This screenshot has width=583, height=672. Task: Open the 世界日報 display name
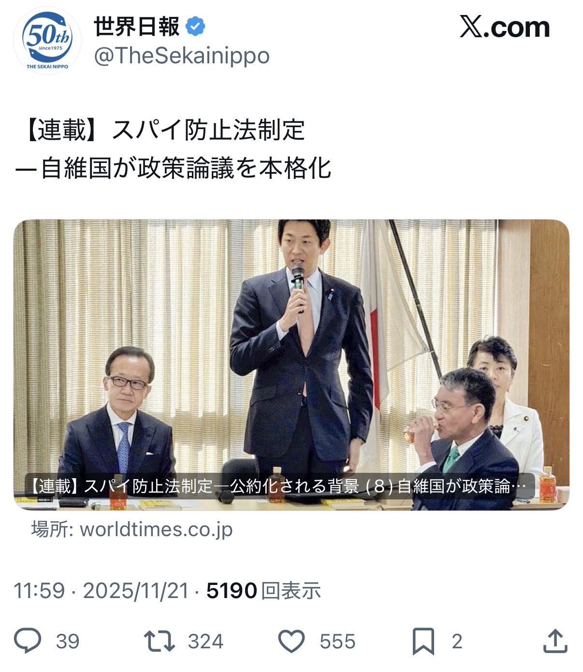136,27
